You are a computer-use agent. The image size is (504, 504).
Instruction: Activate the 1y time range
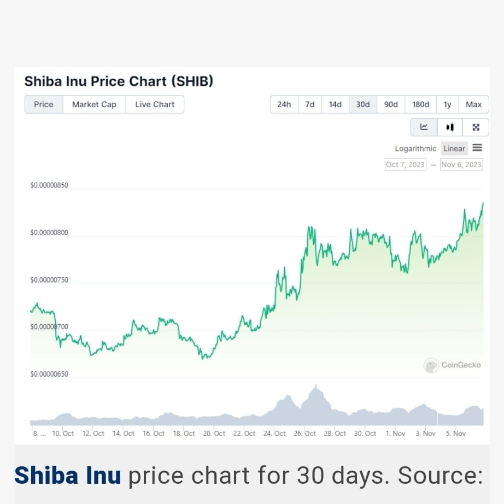pos(447,104)
